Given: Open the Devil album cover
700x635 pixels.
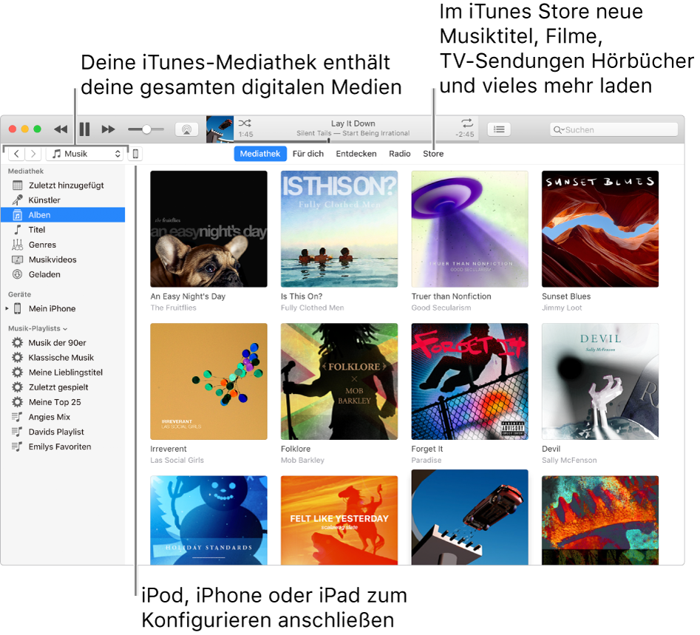Looking at the screenshot, I should pyautogui.click(x=600, y=381).
